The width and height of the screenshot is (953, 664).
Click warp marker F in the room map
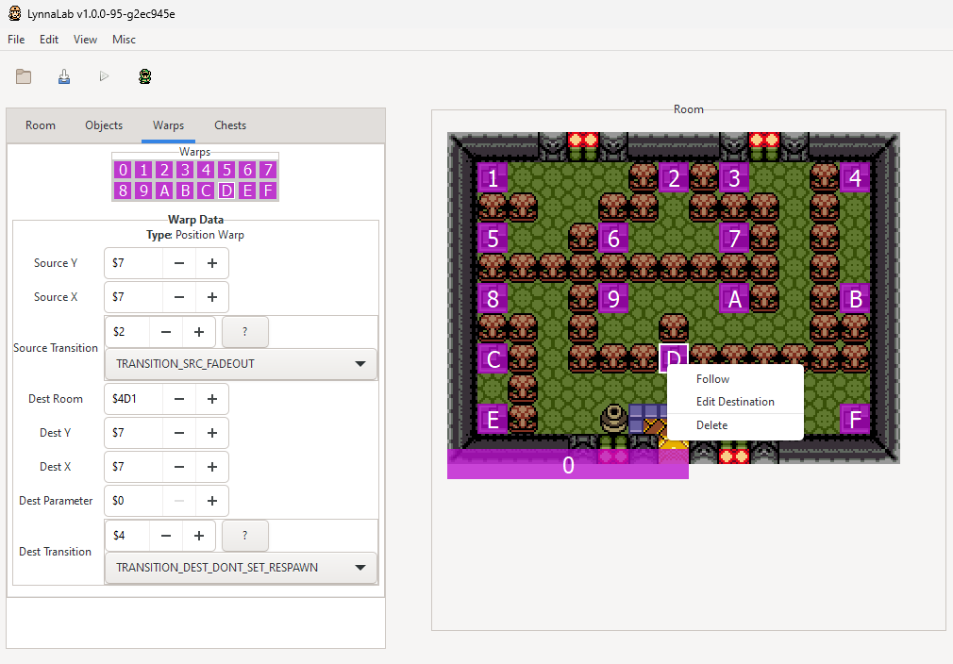[x=855, y=419]
